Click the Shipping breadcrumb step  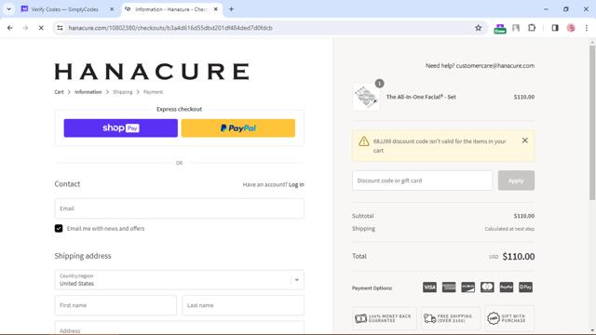tap(122, 92)
